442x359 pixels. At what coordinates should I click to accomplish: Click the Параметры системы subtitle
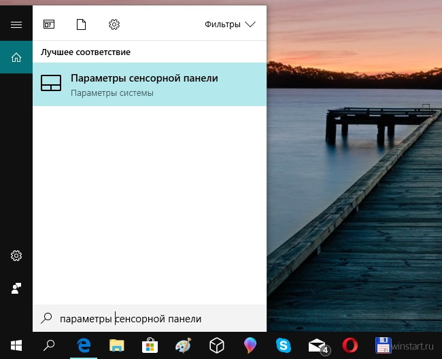112,93
